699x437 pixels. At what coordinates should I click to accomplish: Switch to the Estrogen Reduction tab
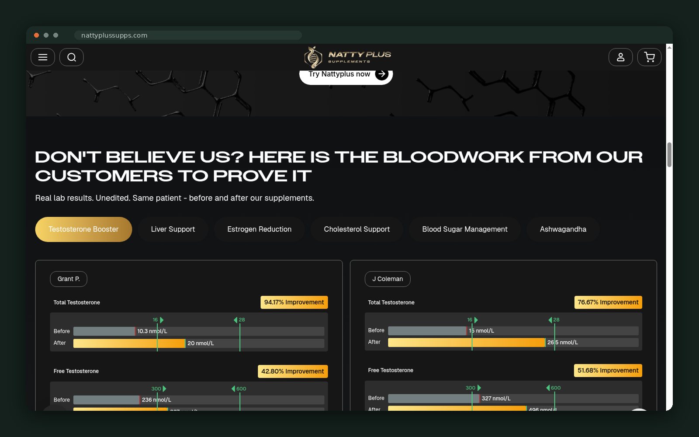[260, 229]
